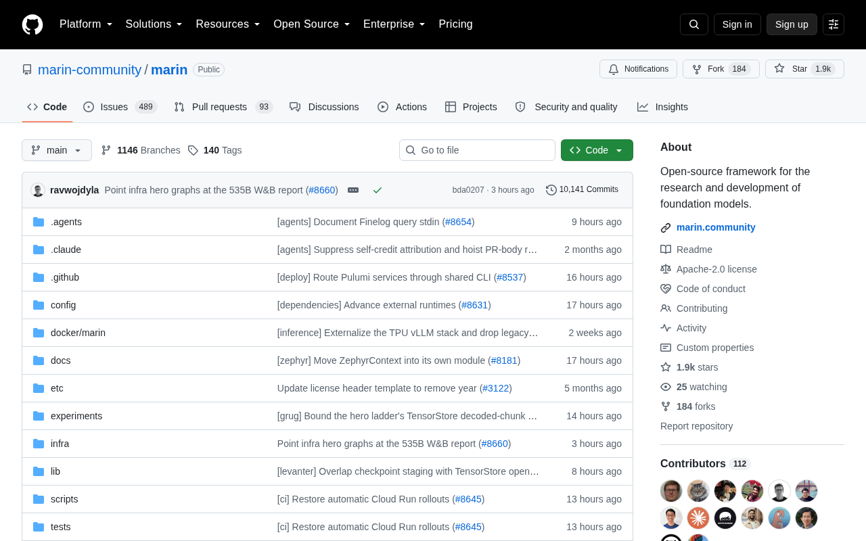Expand the Platform menu
866x541 pixels.
point(86,24)
